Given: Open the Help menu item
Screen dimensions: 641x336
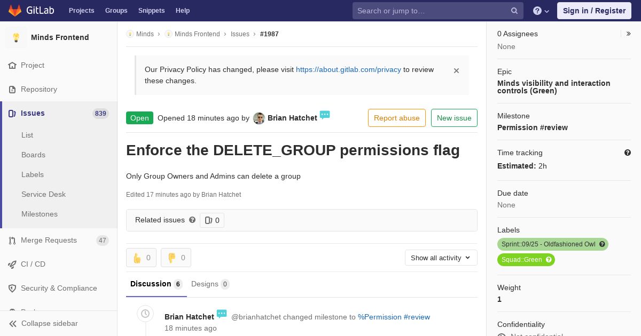Looking at the screenshot, I should pos(183,11).
